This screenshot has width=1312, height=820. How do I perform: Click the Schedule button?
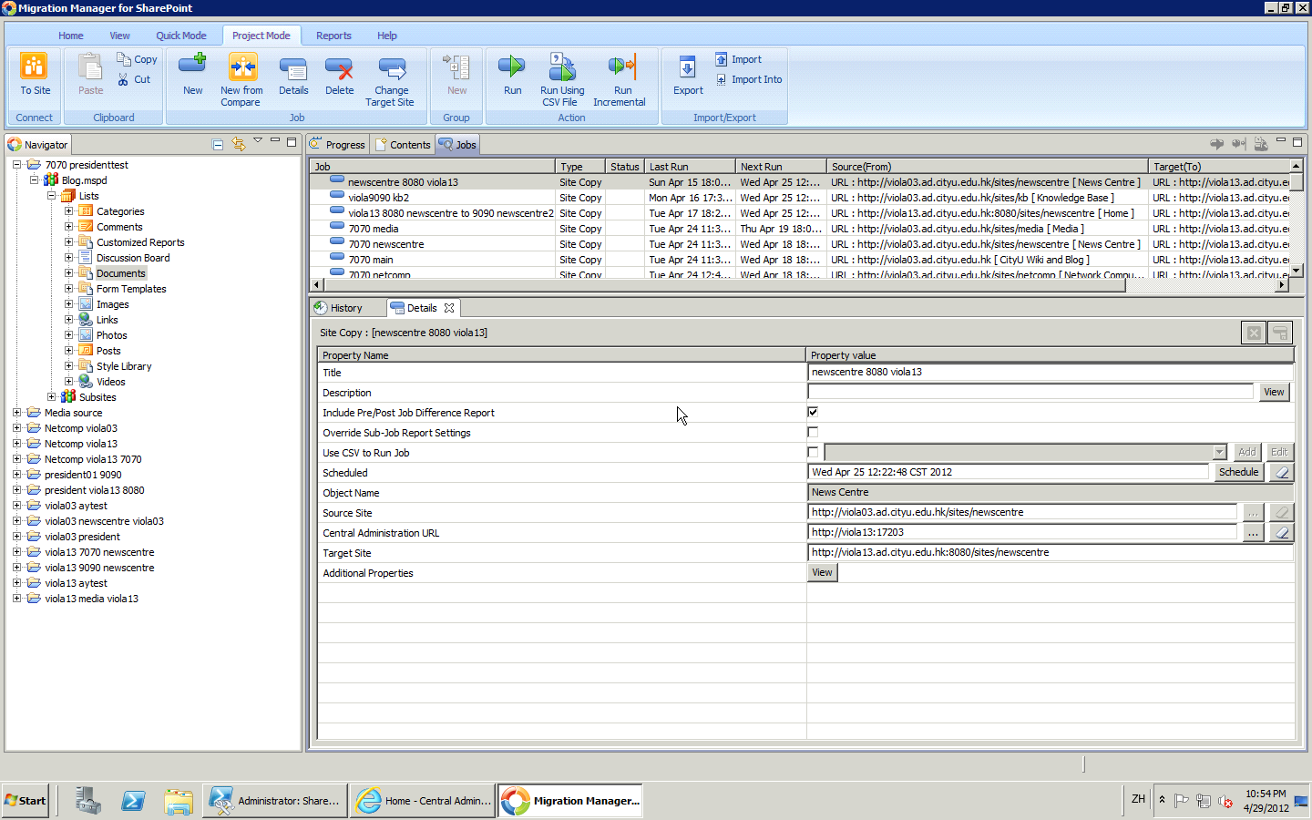[1238, 472]
